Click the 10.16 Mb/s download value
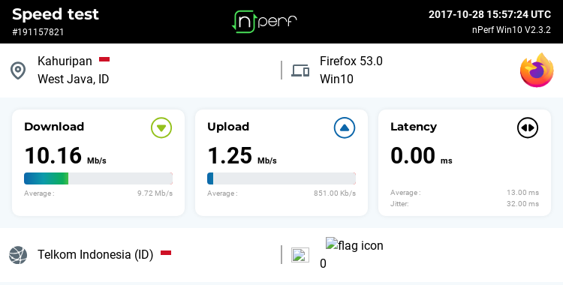Image resolution: width=563 pixels, height=285 pixels. click(65, 156)
